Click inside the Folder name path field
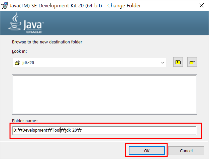 coord(104,130)
